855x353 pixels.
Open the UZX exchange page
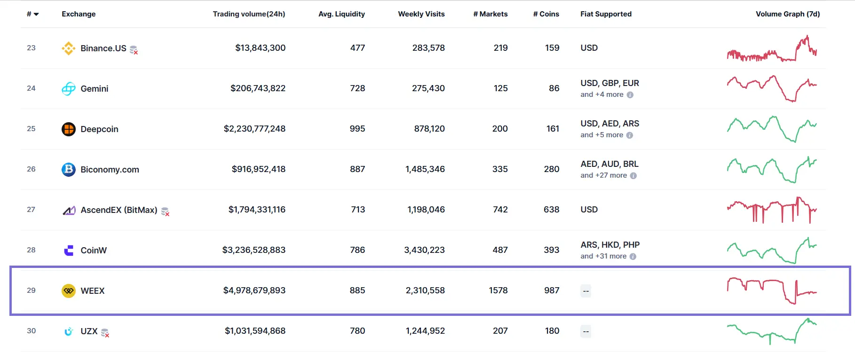point(89,331)
